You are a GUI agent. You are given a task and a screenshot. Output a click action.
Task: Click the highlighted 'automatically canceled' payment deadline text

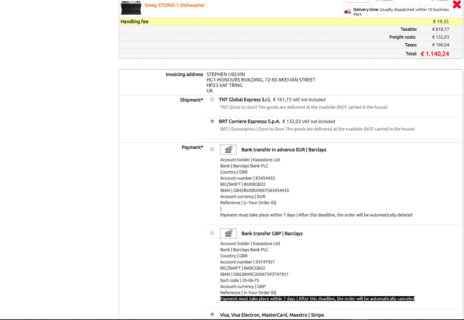coord(317,299)
